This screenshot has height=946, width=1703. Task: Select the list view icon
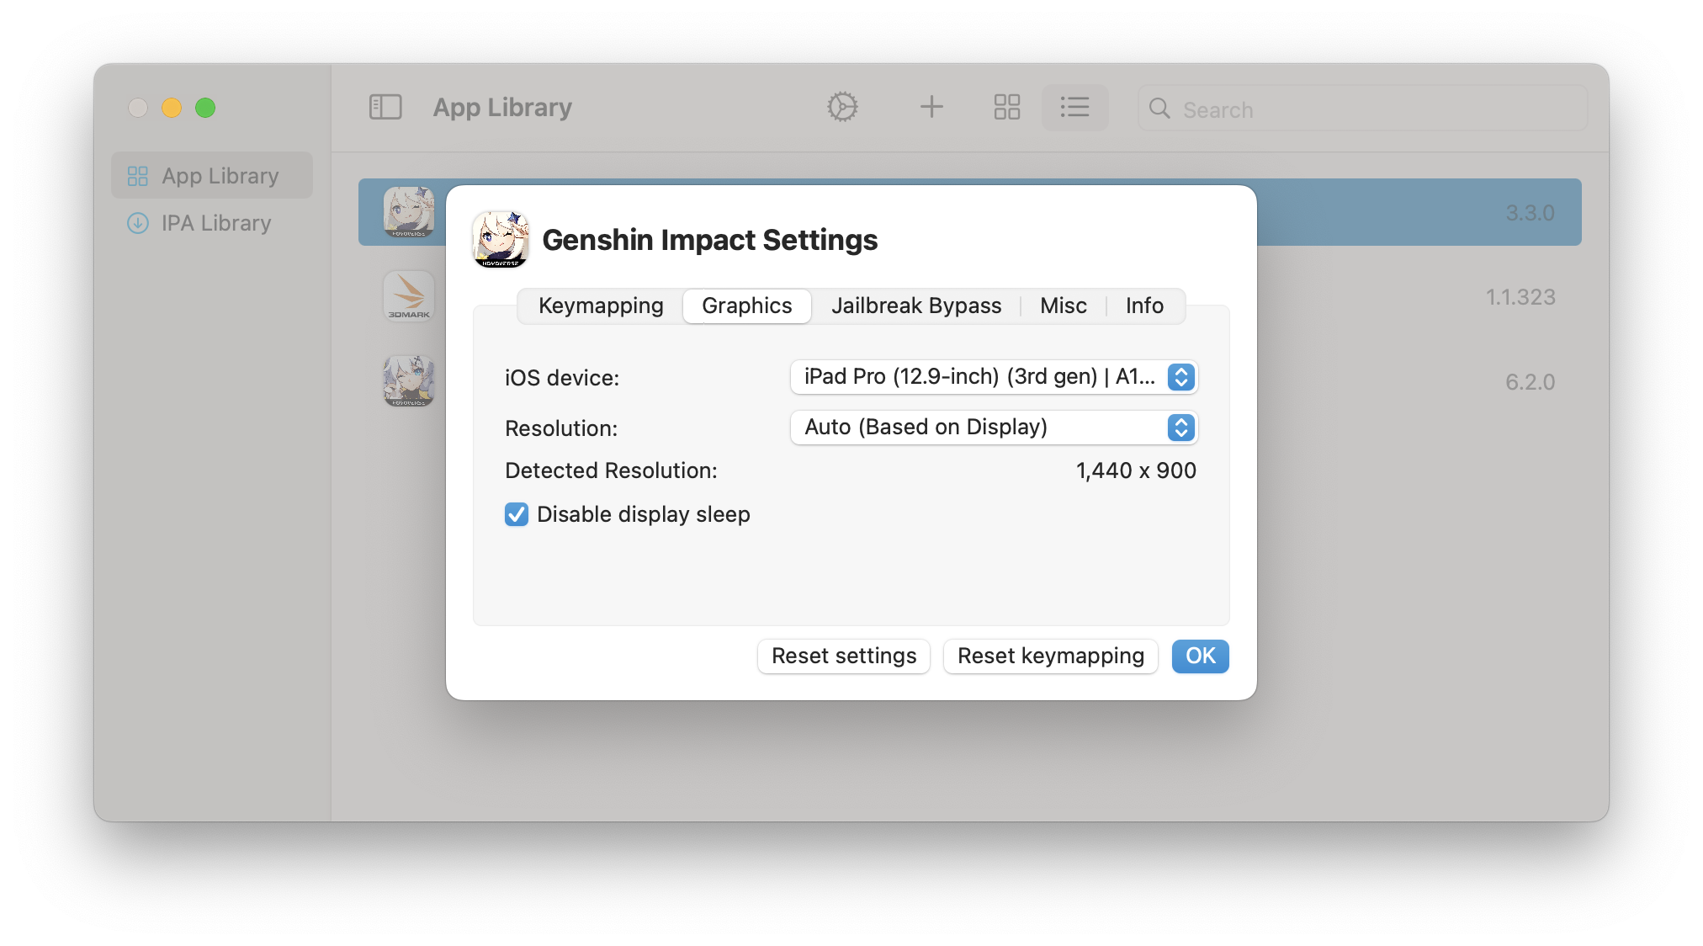pos(1074,107)
